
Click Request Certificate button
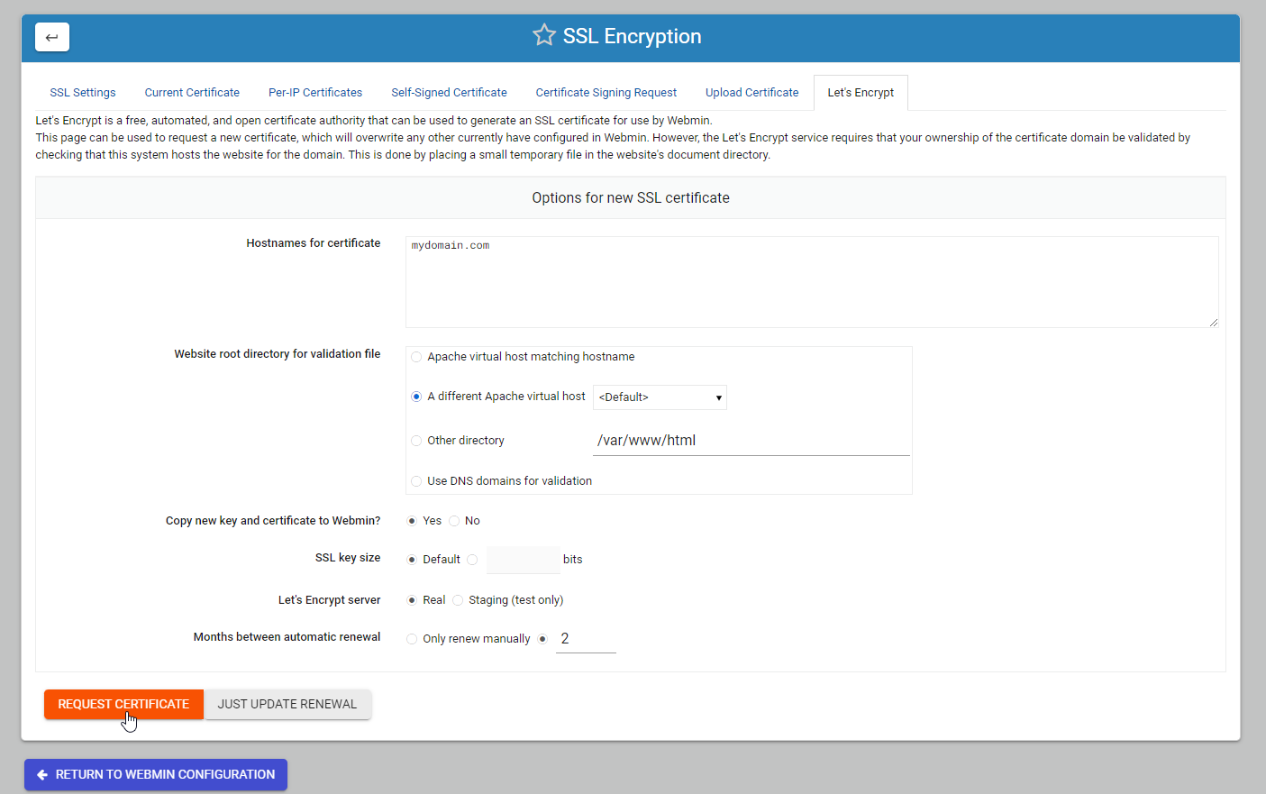click(123, 704)
